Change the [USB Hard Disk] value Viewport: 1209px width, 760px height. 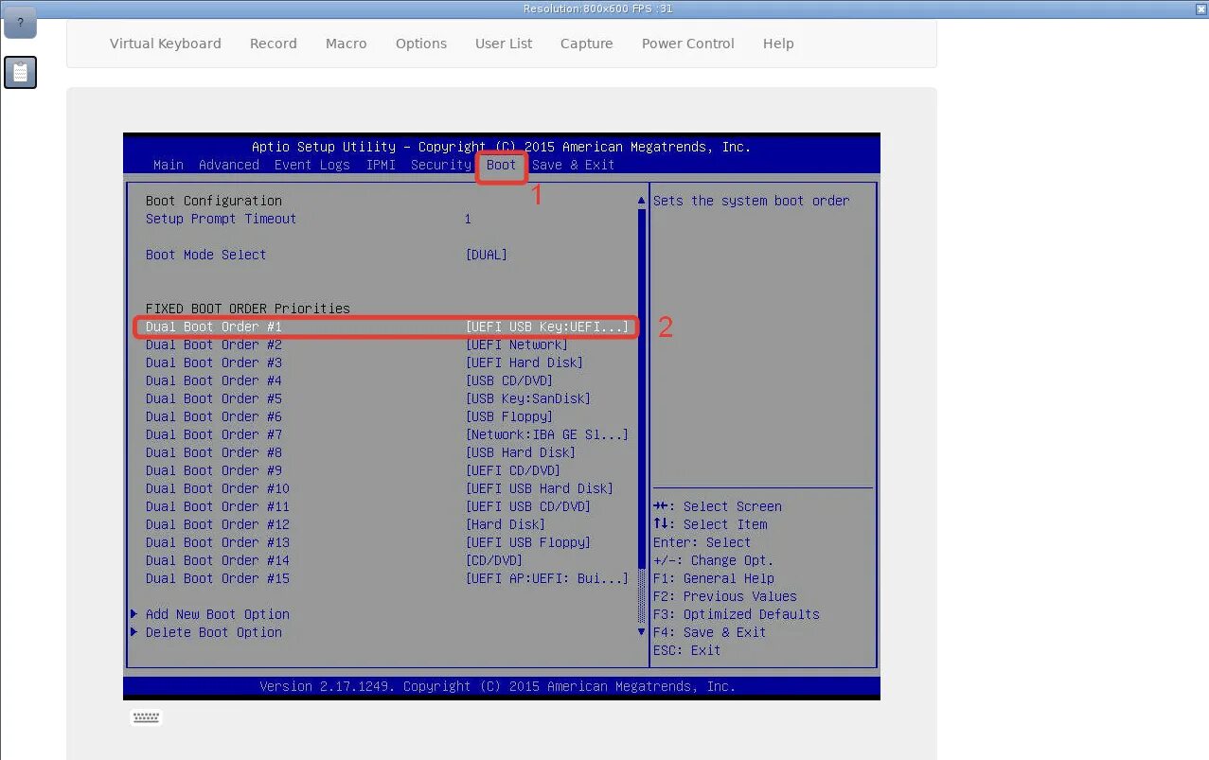coord(521,452)
